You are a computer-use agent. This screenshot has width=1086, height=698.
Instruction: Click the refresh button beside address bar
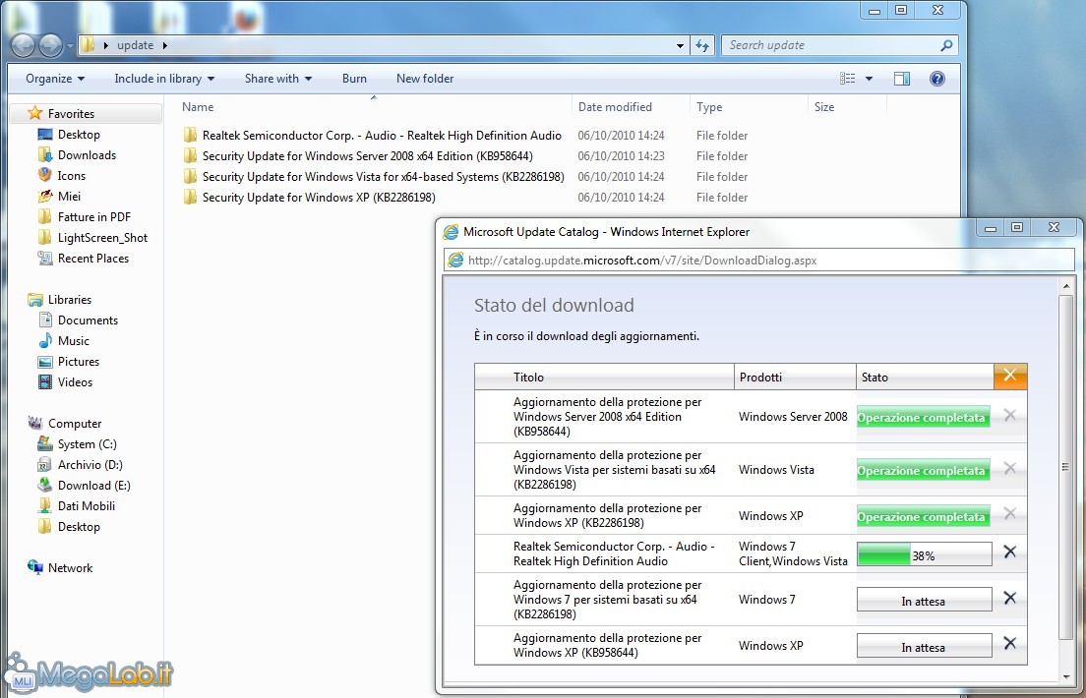pyautogui.click(x=702, y=45)
